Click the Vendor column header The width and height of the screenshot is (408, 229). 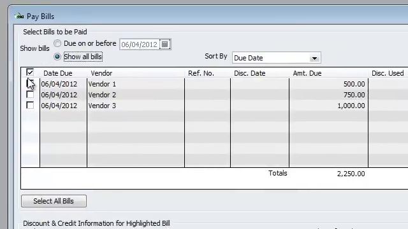[101, 73]
